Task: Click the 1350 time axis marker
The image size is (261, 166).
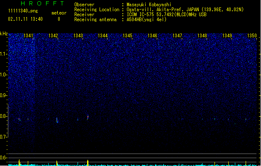Action: pyautogui.click(x=252, y=36)
